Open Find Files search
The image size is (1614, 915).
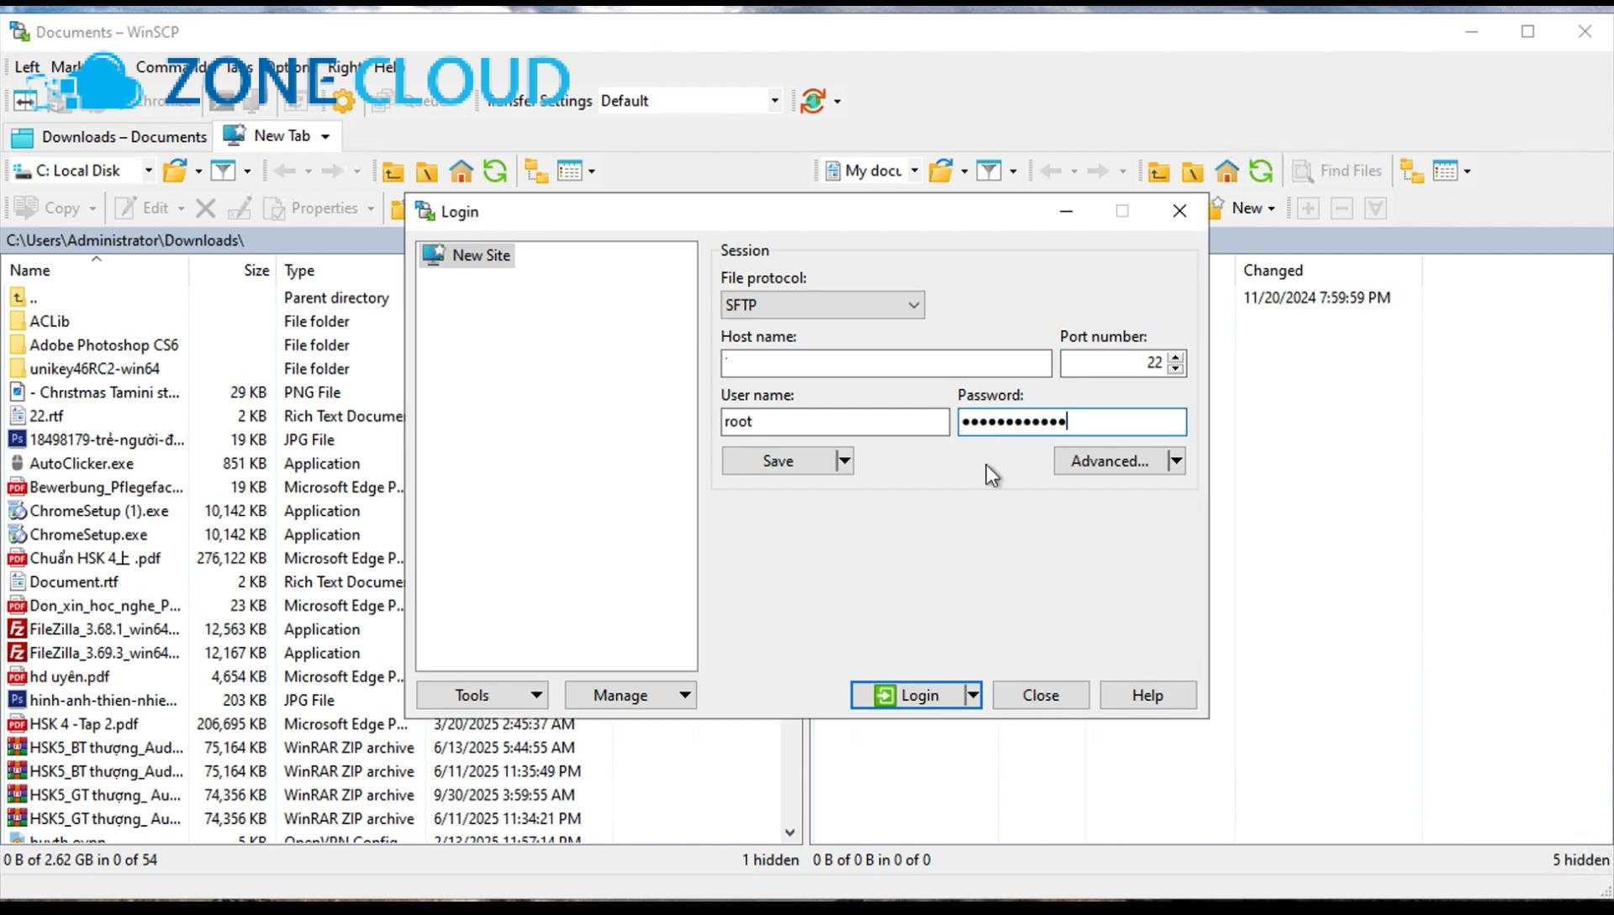pyautogui.click(x=1338, y=171)
